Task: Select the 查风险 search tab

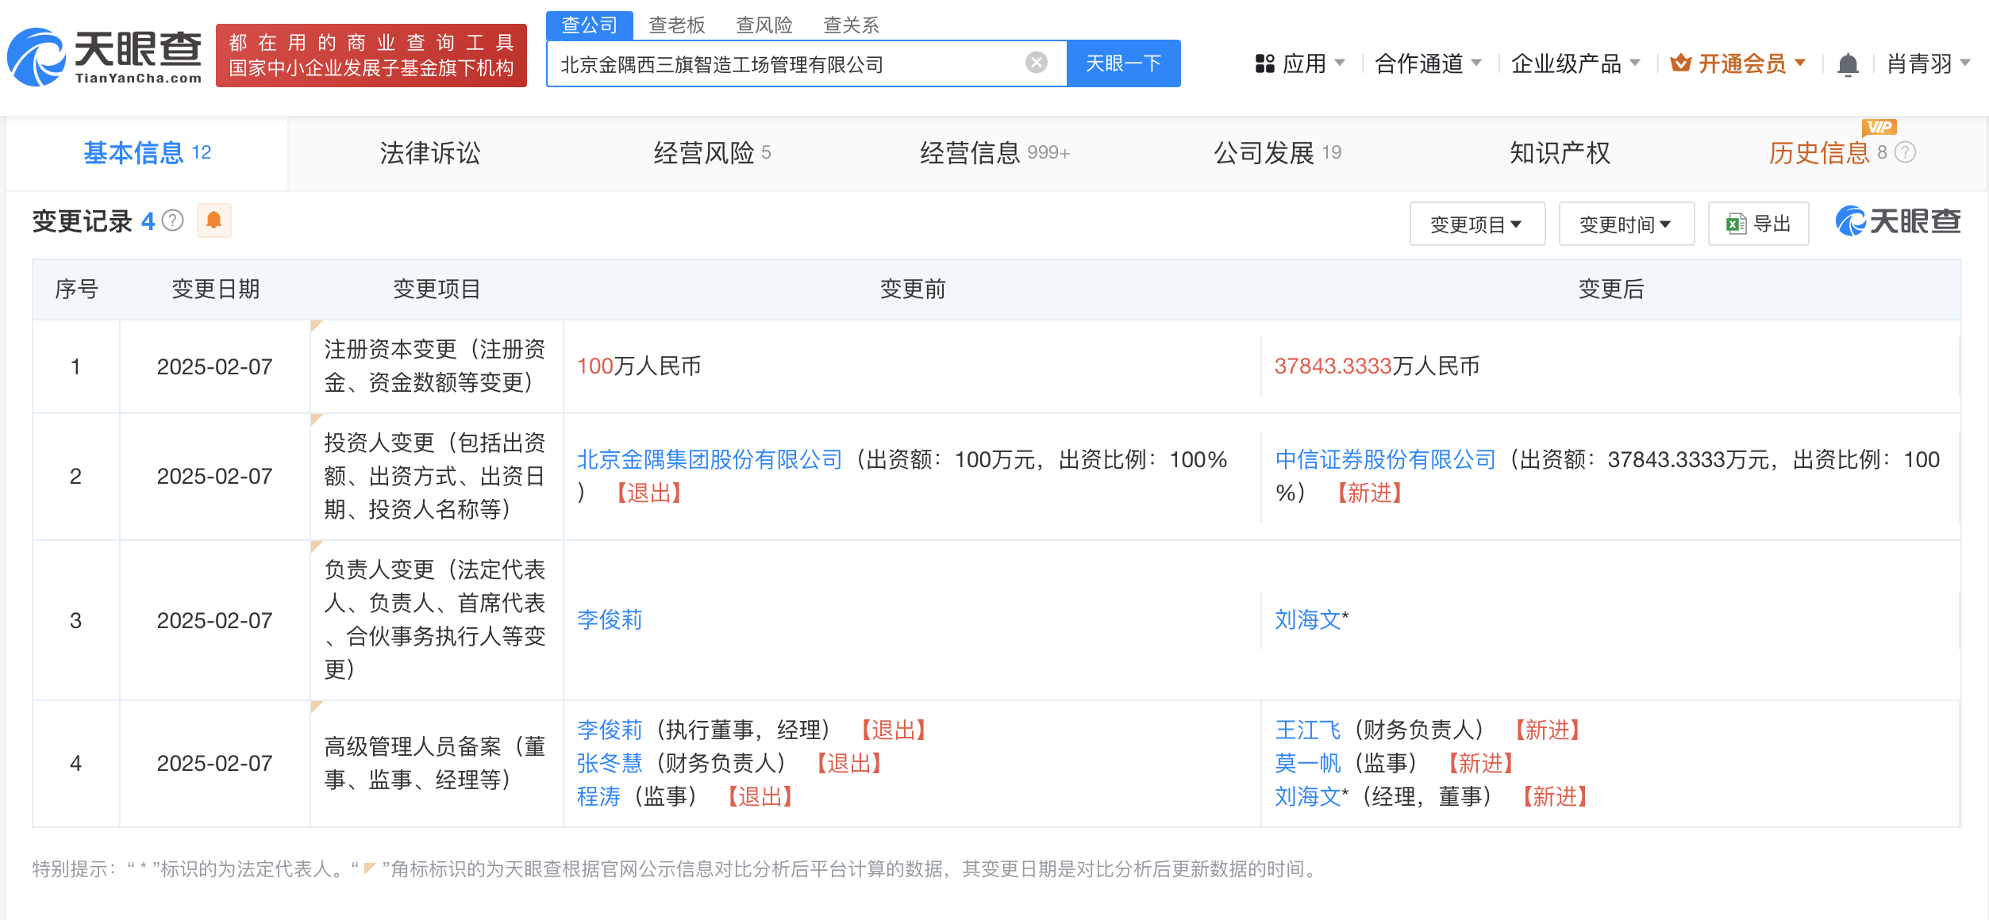Action: click(764, 25)
